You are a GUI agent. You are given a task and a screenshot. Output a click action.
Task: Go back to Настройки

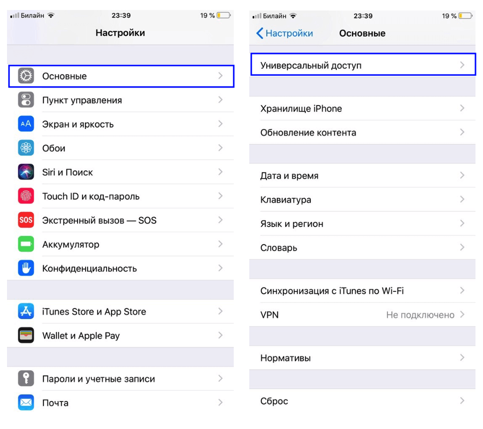click(x=285, y=33)
